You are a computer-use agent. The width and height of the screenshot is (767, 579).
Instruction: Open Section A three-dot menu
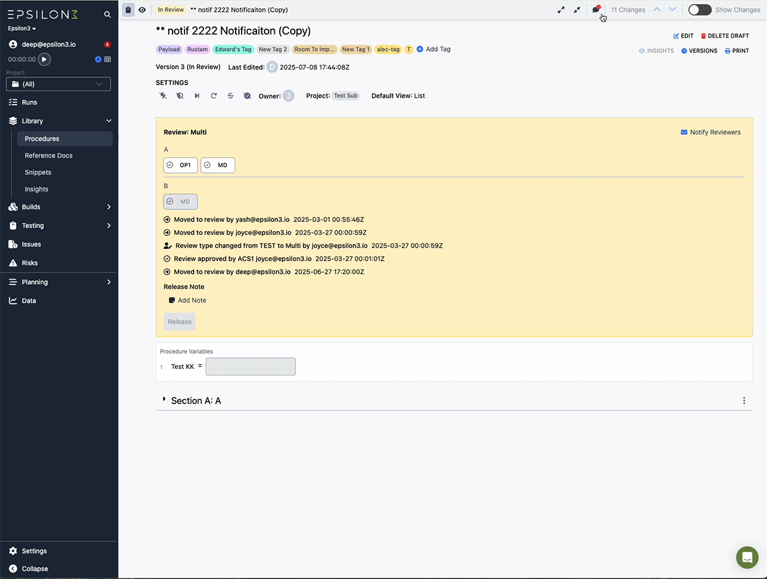744,400
